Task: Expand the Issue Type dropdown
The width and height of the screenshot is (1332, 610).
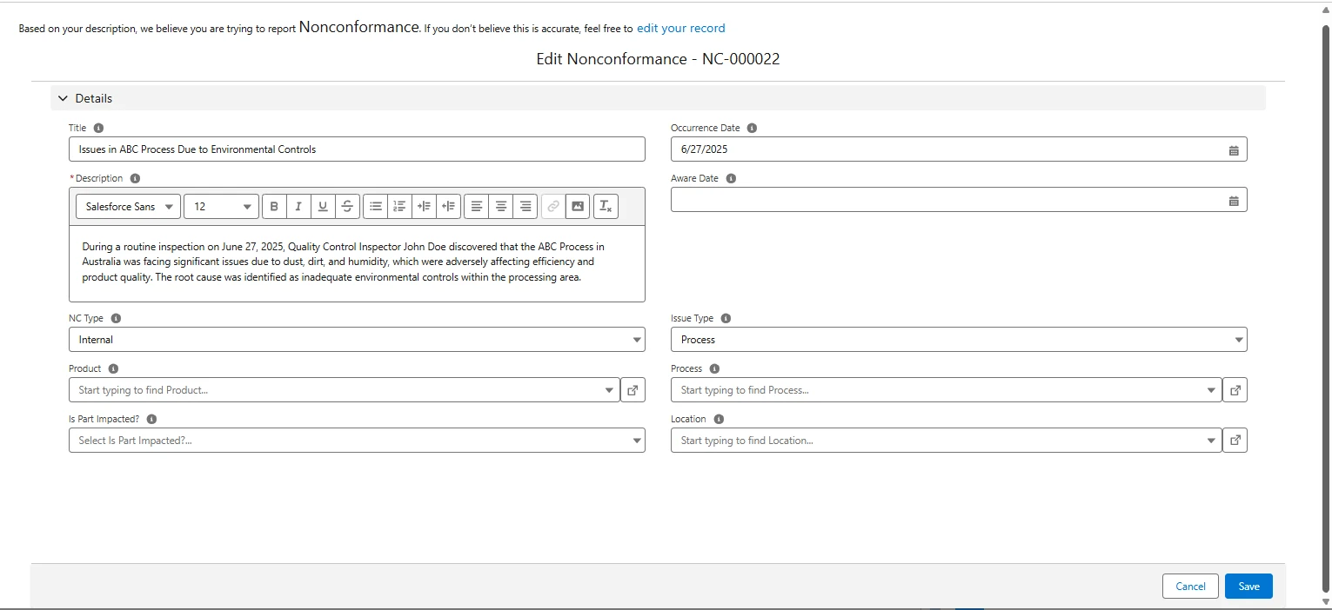Action: [x=959, y=340]
